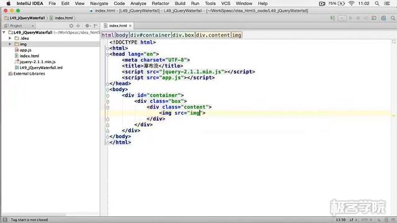
Task: Open the View menu
Action: 79,4
